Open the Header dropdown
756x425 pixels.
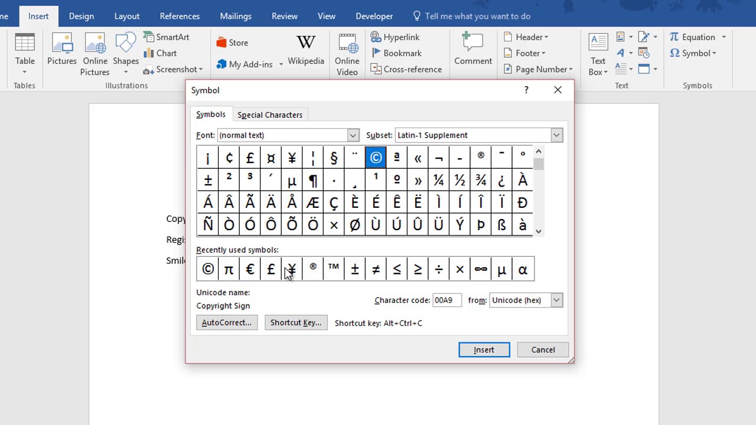tap(526, 37)
